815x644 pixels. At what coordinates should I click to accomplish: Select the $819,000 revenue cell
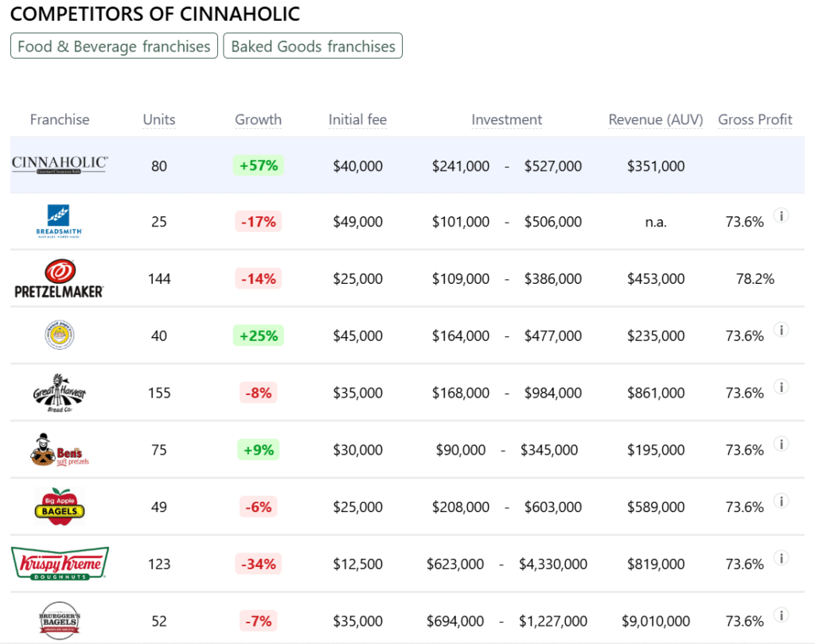656,564
